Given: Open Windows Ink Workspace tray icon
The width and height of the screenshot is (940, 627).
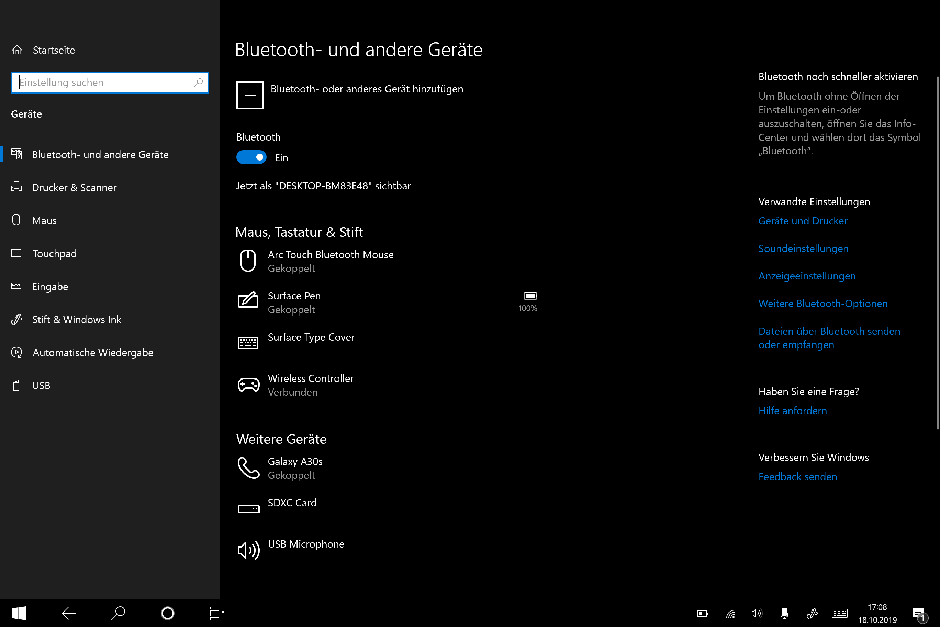Looking at the screenshot, I should click(x=812, y=613).
